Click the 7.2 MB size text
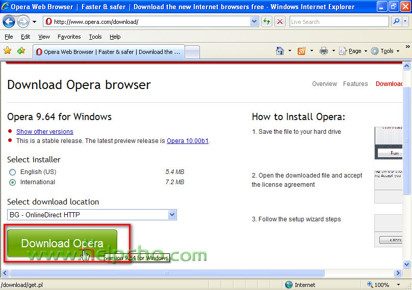The height and width of the screenshot is (290, 412). tap(175, 182)
